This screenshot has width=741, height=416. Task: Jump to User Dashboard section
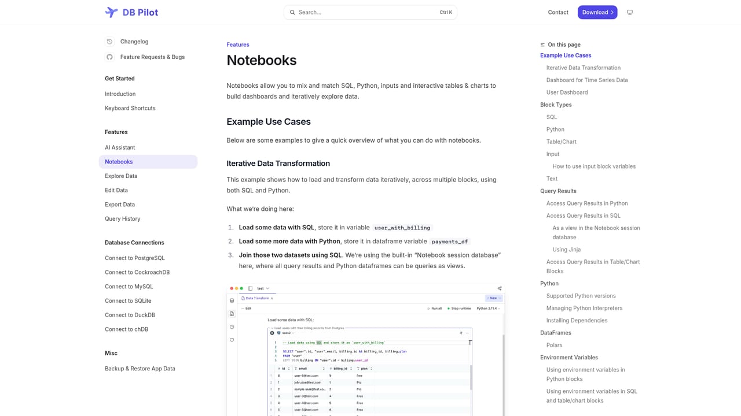(x=567, y=92)
